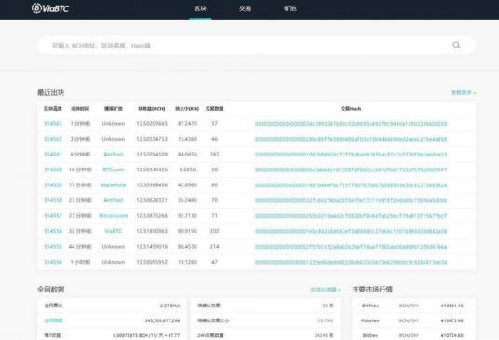
Task: Open block height 514557
Action: 53,216
